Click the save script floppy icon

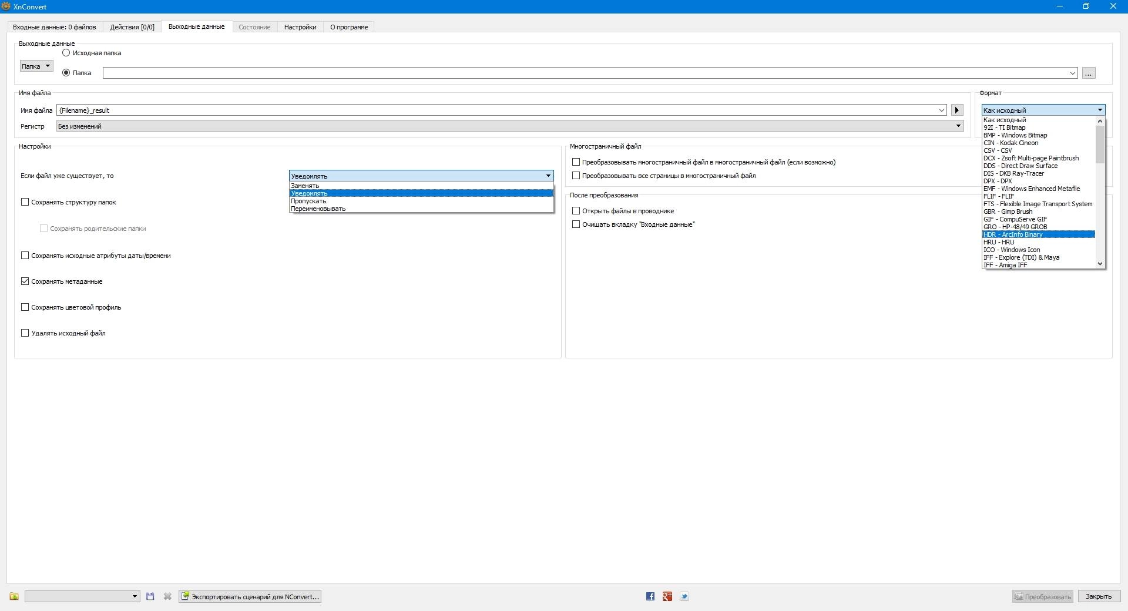[x=150, y=596]
